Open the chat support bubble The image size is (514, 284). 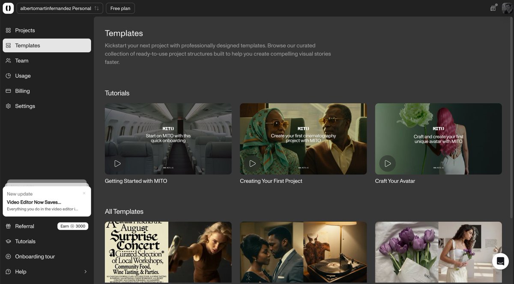[x=500, y=261]
